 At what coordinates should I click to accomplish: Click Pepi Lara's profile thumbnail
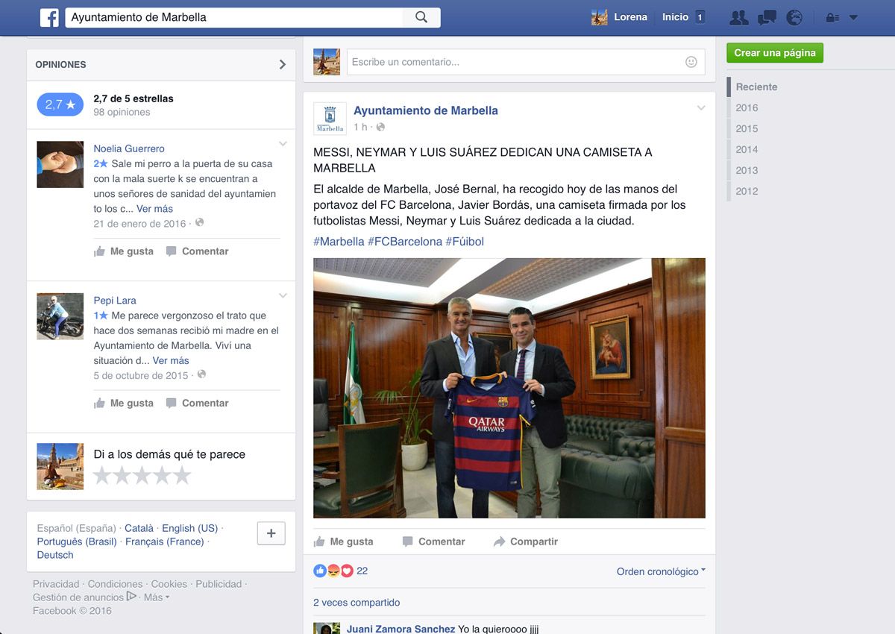click(60, 316)
